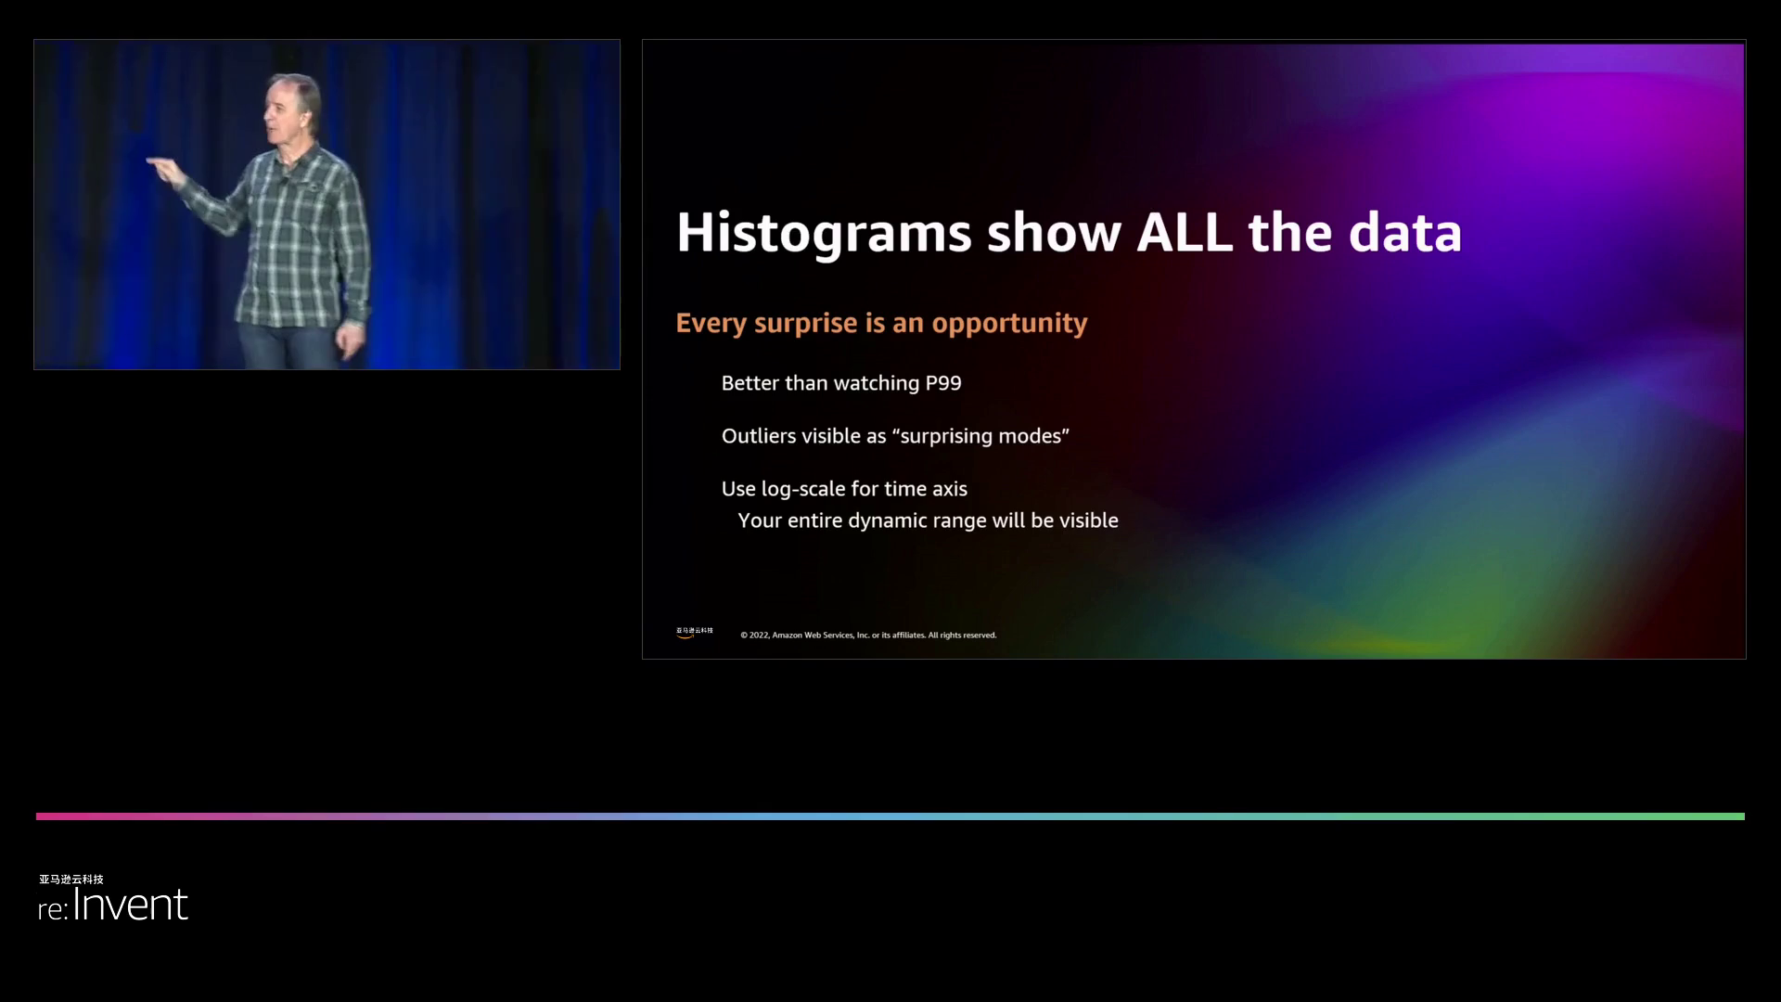Click the heading Every surprise is an opportunity
Image resolution: width=1781 pixels, height=1002 pixels.
(881, 323)
